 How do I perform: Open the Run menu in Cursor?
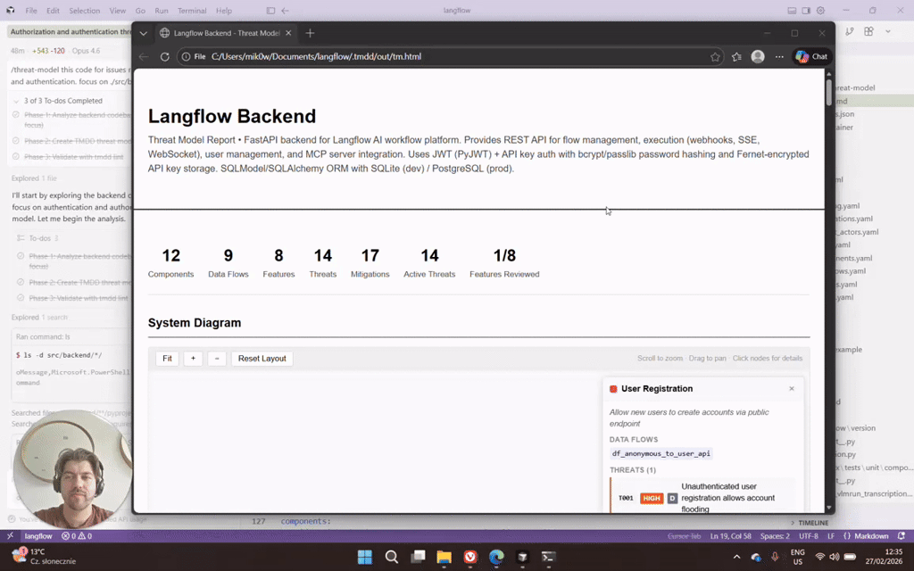(162, 11)
